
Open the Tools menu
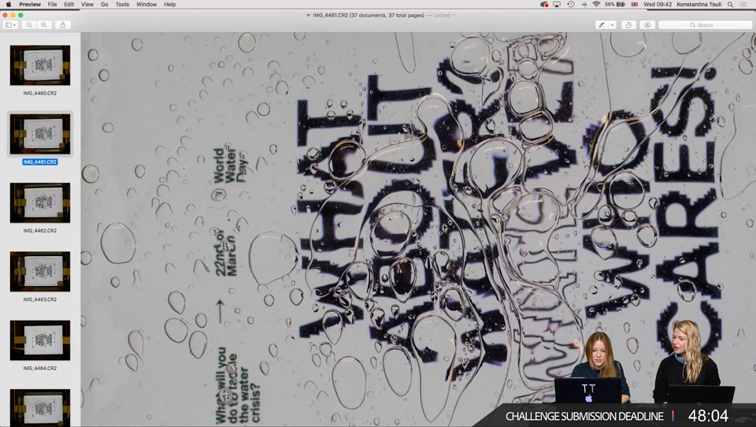122,5
